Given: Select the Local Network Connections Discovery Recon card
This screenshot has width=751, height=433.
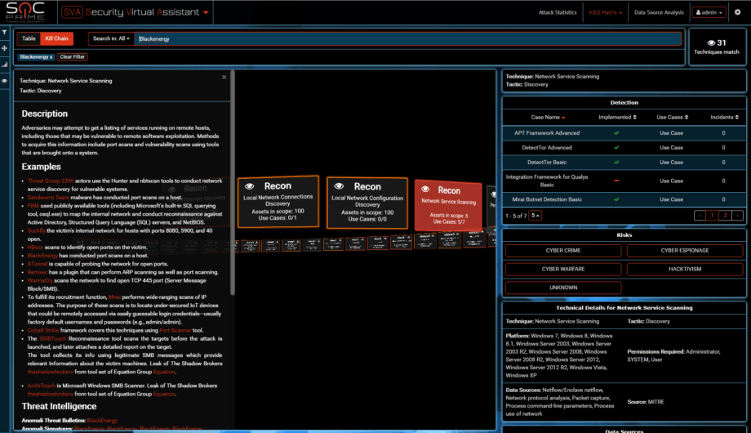Looking at the screenshot, I should (x=278, y=202).
